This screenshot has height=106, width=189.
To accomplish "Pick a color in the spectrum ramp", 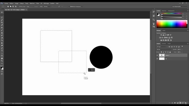I will 172,24.
